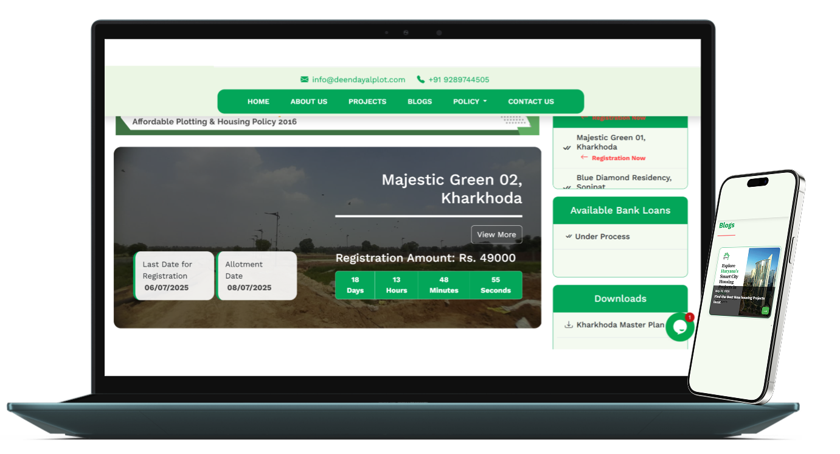The width and height of the screenshot is (840, 454).
Task: Navigate to the Projects menu item
Action: [367, 102]
